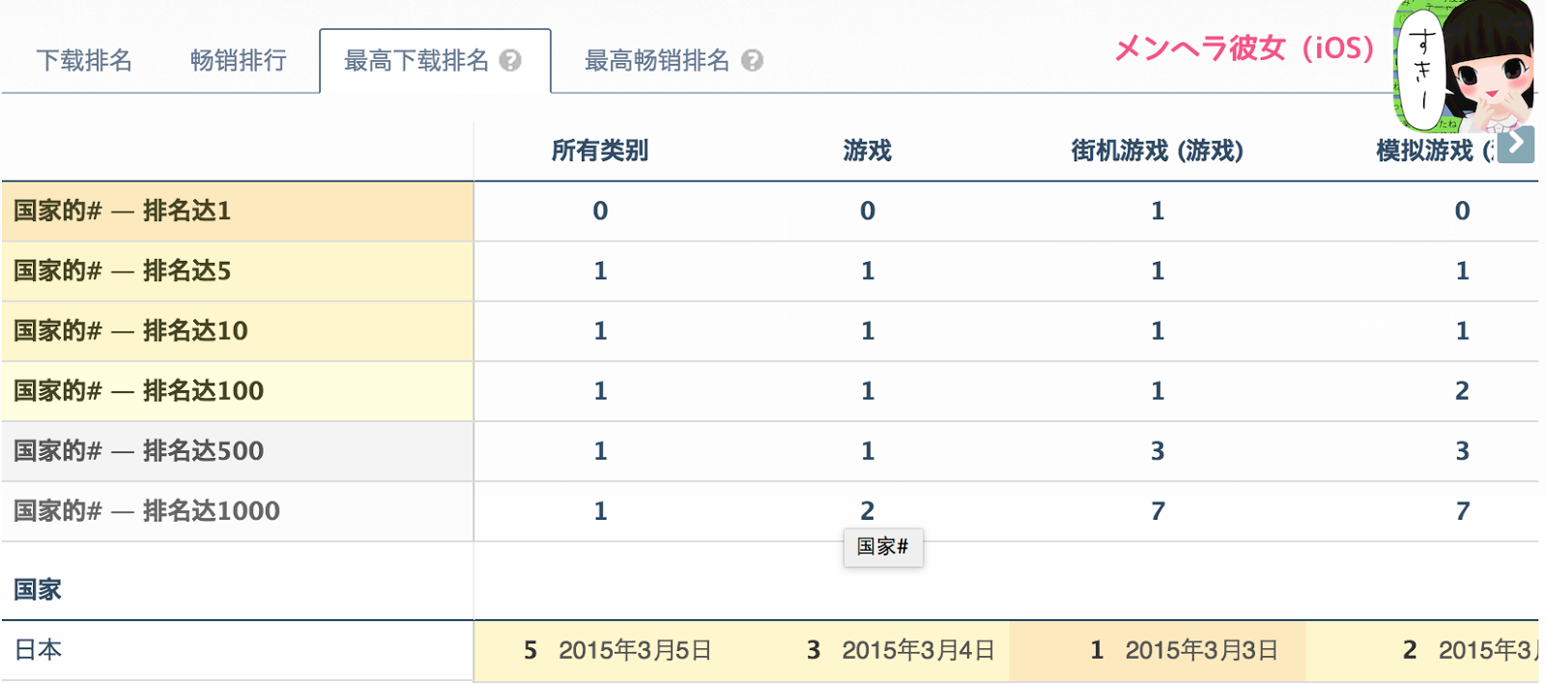Click the 模拟游戏 value 2 in 排名达100 row

coord(1462,390)
